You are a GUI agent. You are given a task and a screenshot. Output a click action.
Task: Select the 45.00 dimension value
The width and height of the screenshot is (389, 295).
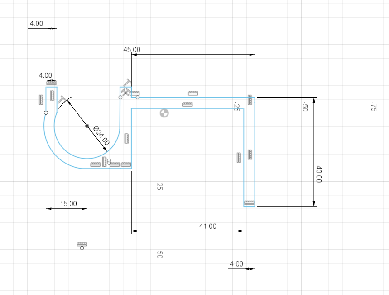[132, 50]
